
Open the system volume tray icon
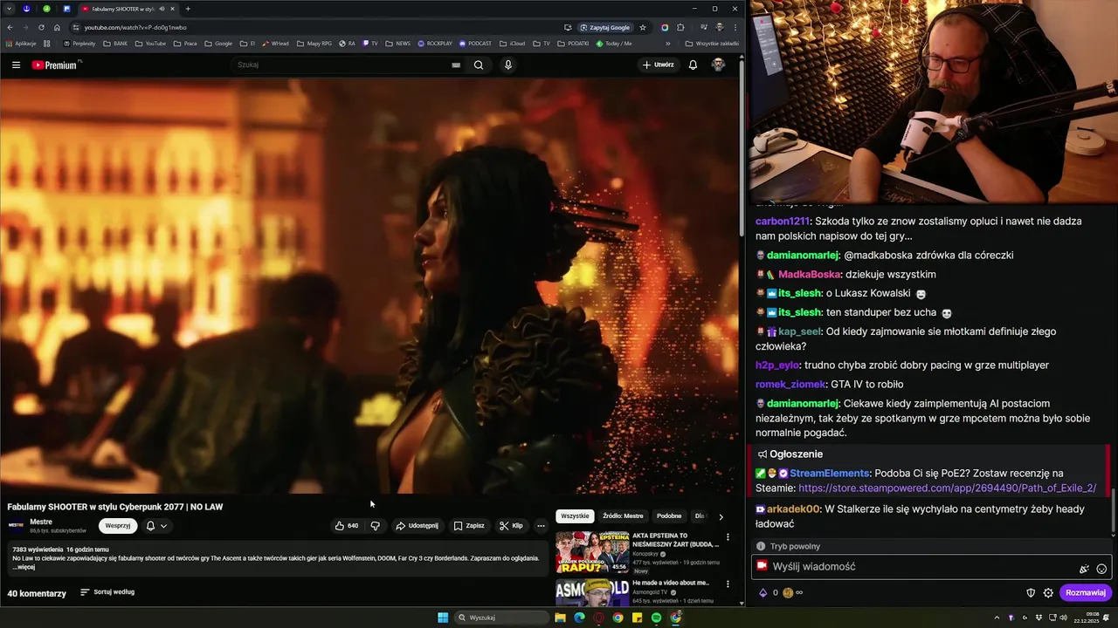click(1063, 618)
